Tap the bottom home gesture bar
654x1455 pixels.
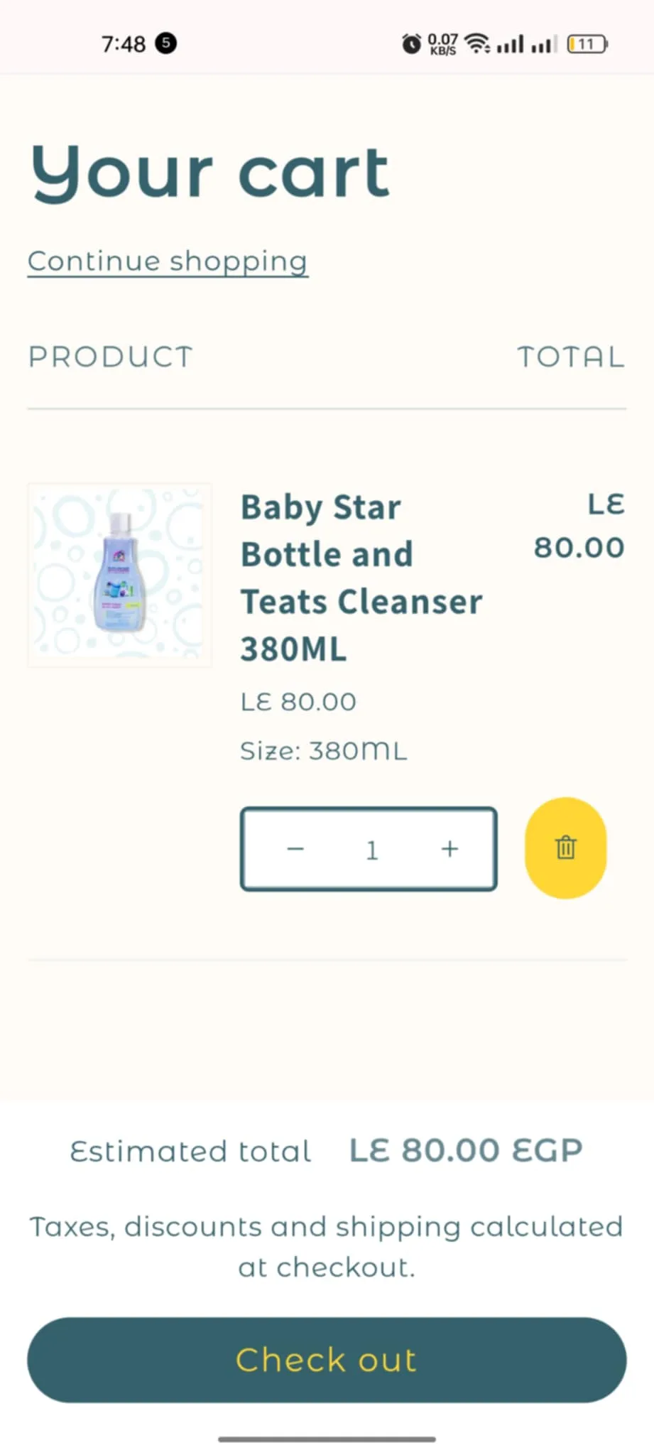[x=327, y=1439]
